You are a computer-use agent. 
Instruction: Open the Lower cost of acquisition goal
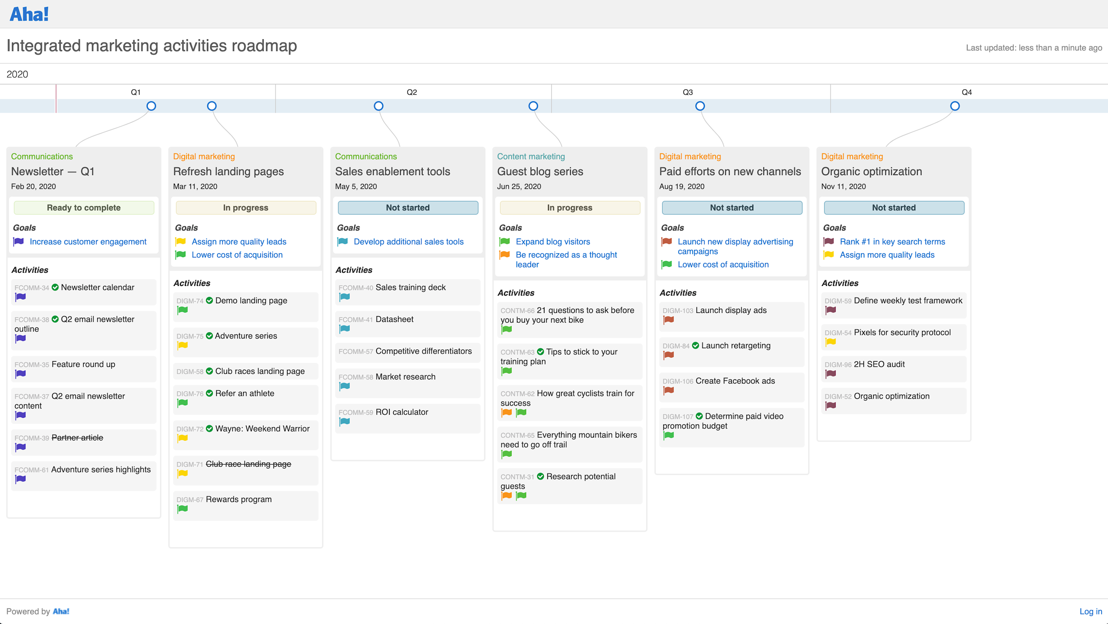click(237, 255)
